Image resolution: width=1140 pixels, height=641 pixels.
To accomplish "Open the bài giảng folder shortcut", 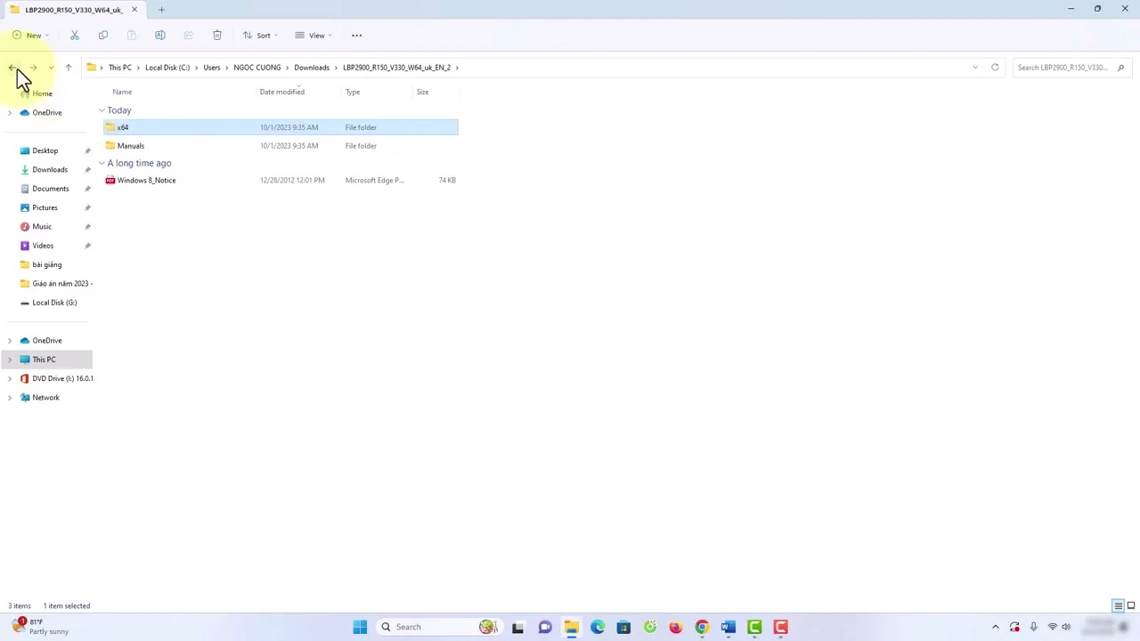I will click(x=47, y=264).
